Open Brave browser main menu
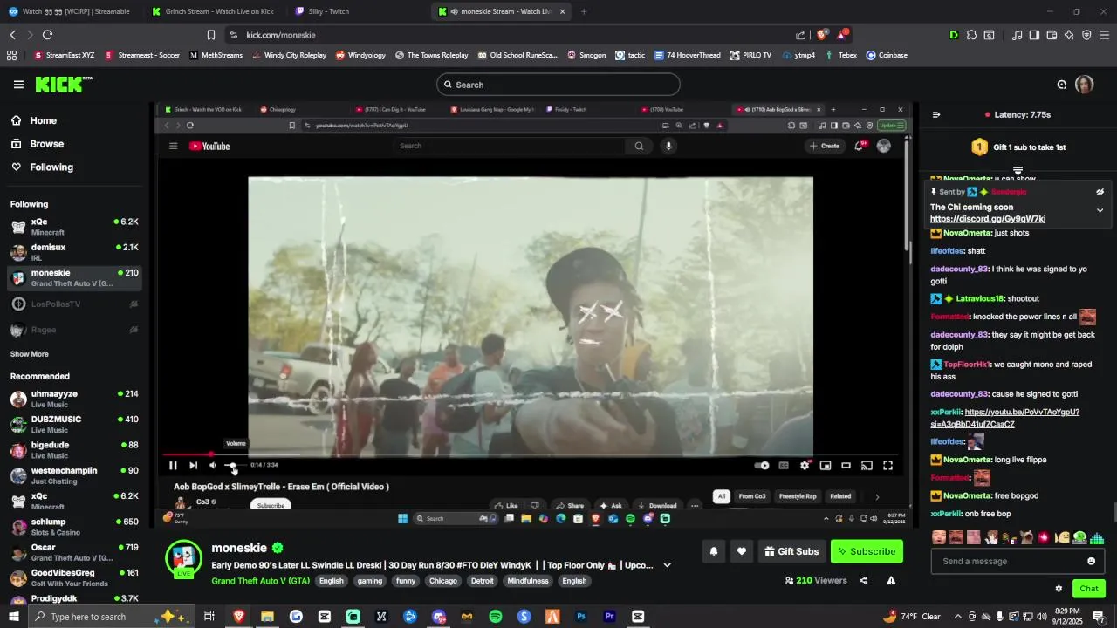 point(1104,35)
